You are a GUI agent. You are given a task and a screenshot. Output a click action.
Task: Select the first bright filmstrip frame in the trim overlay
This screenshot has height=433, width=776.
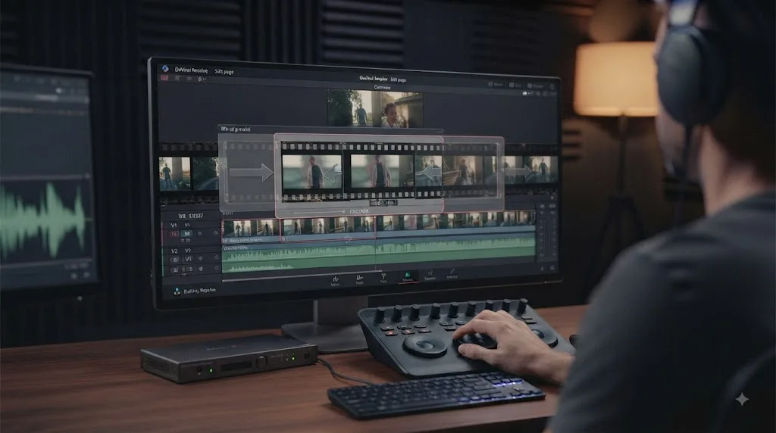tap(311, 171)
